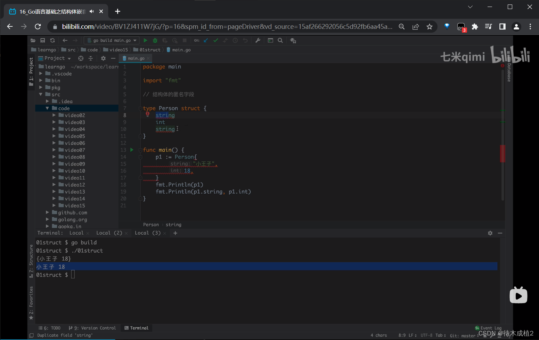Switch to terminal tab 'Local (2)'
The image size is (539, 340).
coord(109,233)
